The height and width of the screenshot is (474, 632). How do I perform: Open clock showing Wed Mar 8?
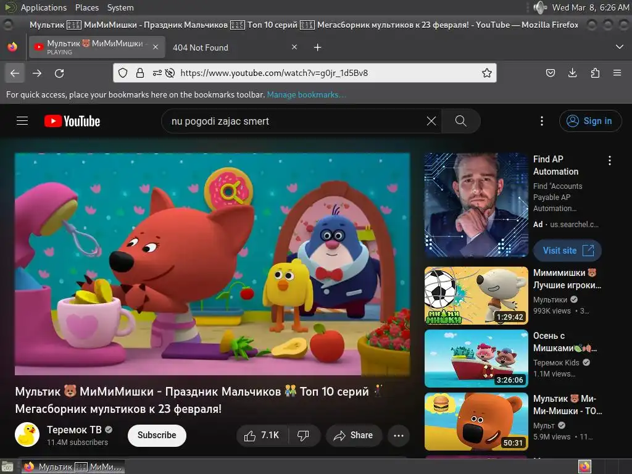591,7
